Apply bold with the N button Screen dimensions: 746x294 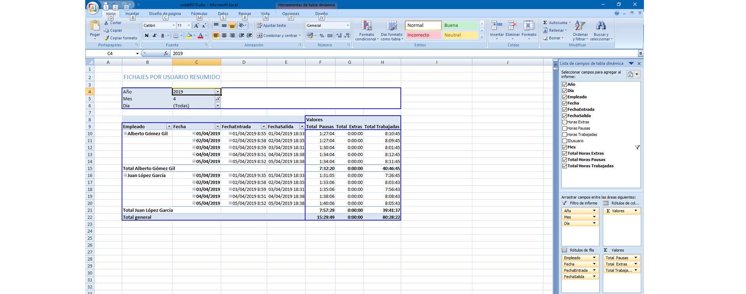[x=146, y=36]
